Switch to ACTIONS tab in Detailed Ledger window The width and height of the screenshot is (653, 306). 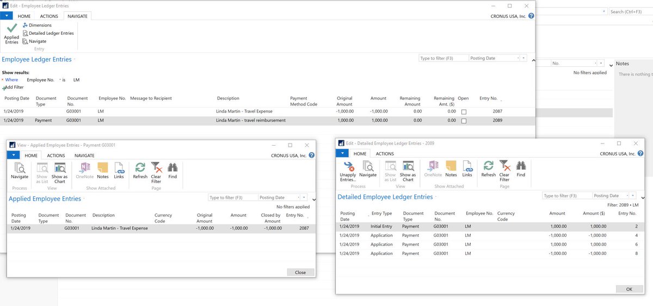coord(385,154)
